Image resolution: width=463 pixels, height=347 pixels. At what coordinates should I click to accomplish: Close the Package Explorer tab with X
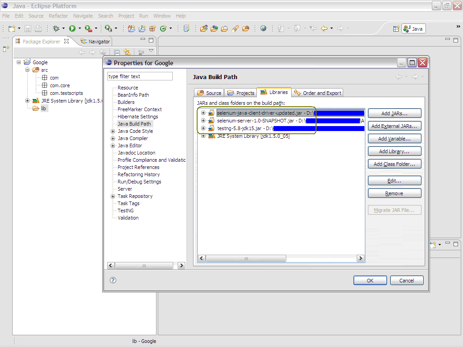pos(66,41)
